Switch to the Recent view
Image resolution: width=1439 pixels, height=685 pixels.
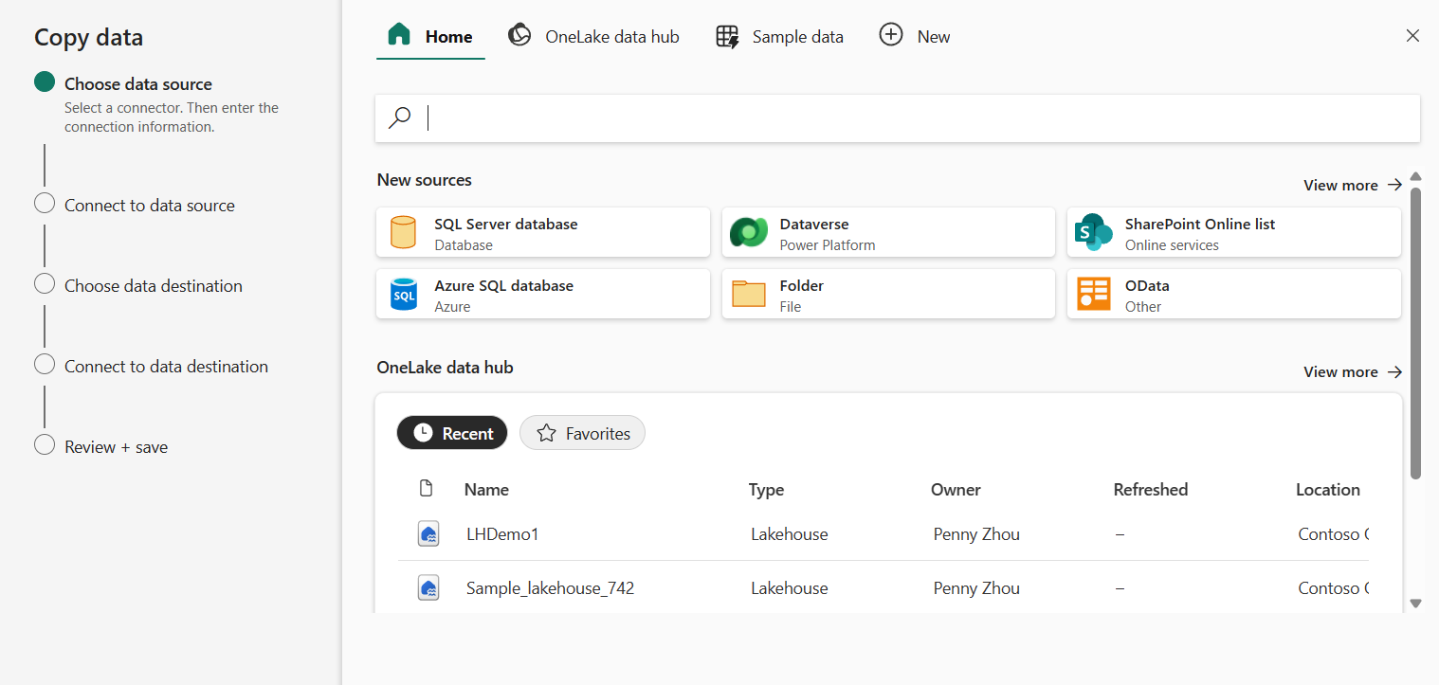coord(452,433)
